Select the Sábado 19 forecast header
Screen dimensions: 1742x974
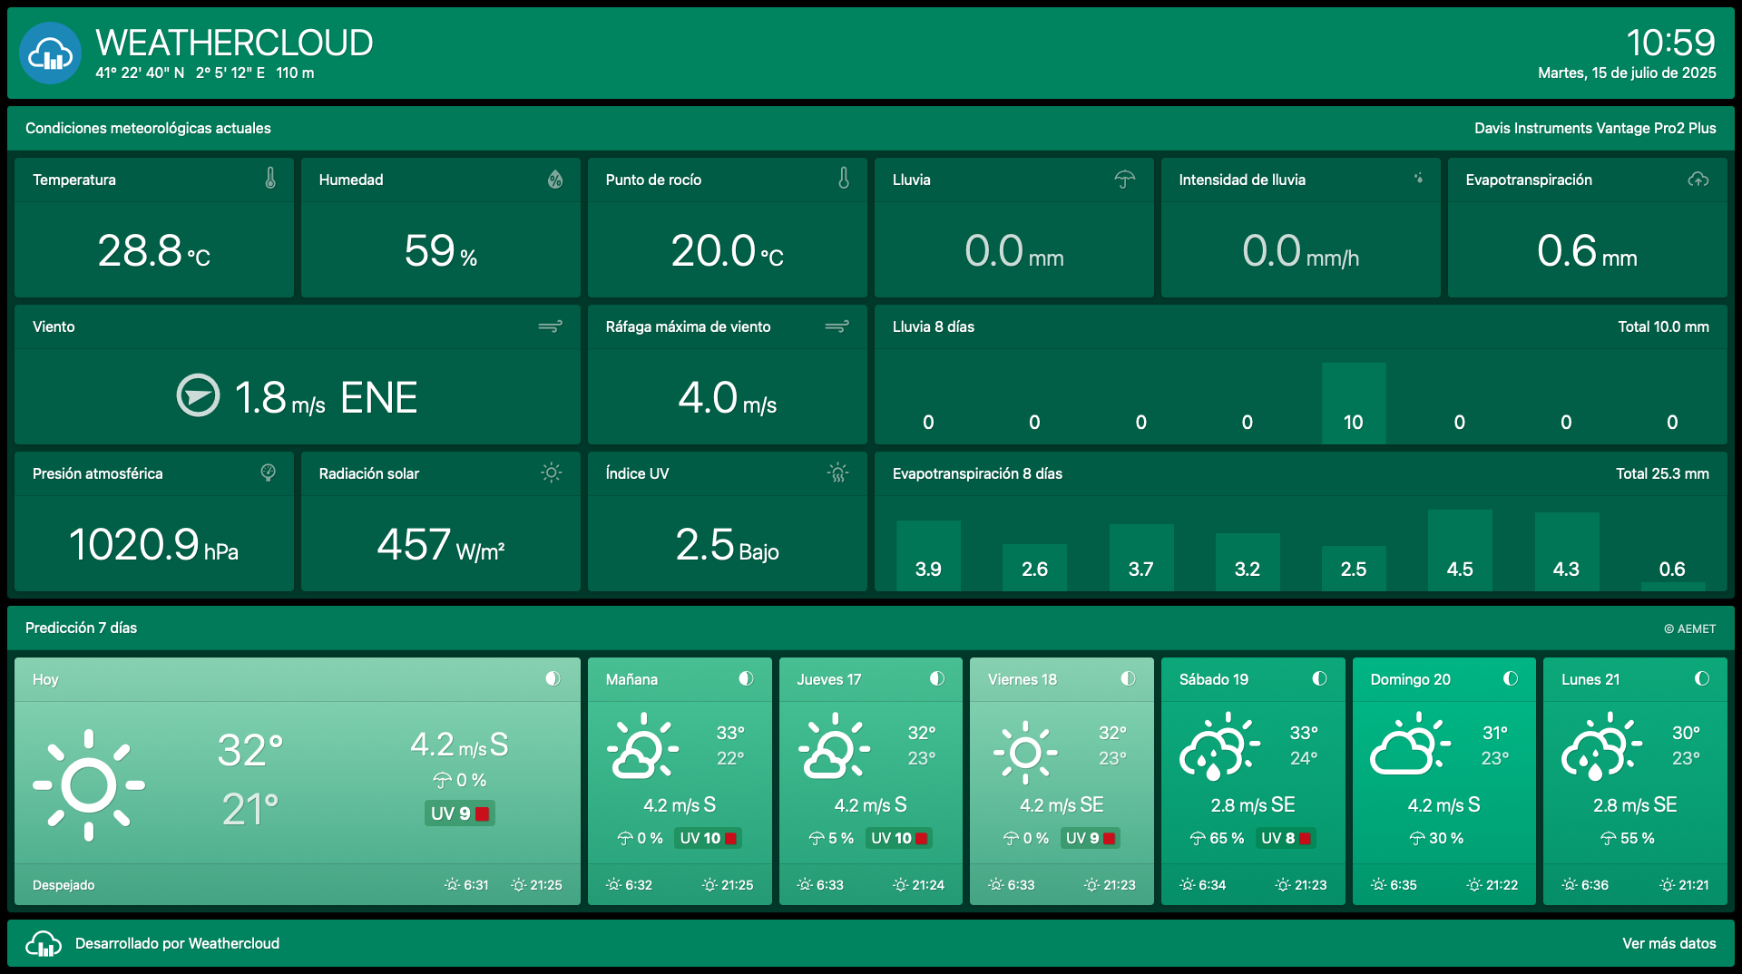pyautogui.click(x=1253, y=679)
